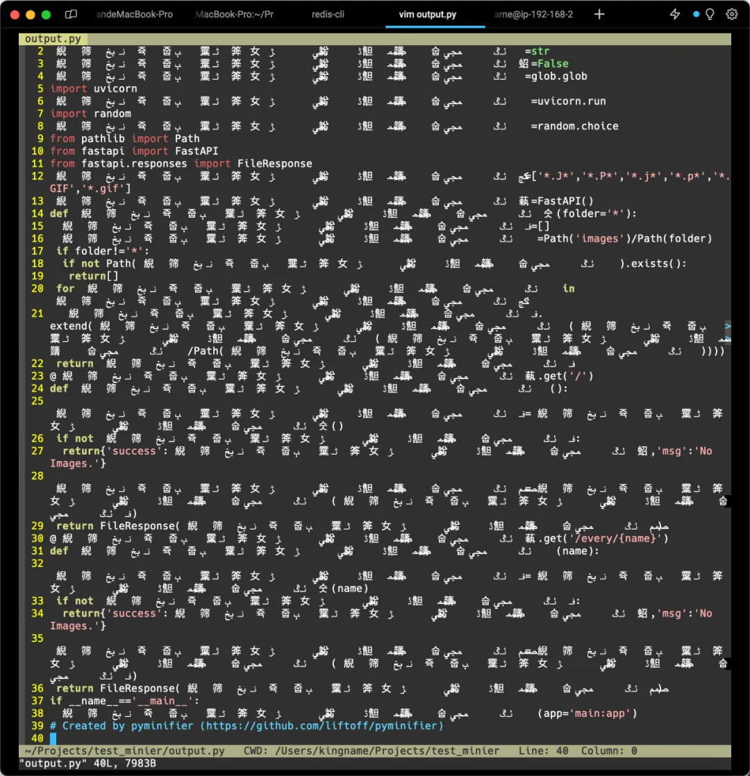Switch to the ame@ip-192-168-2 tab
The width and height of the screenshot is (750, 776).
(x=533, y=15)
